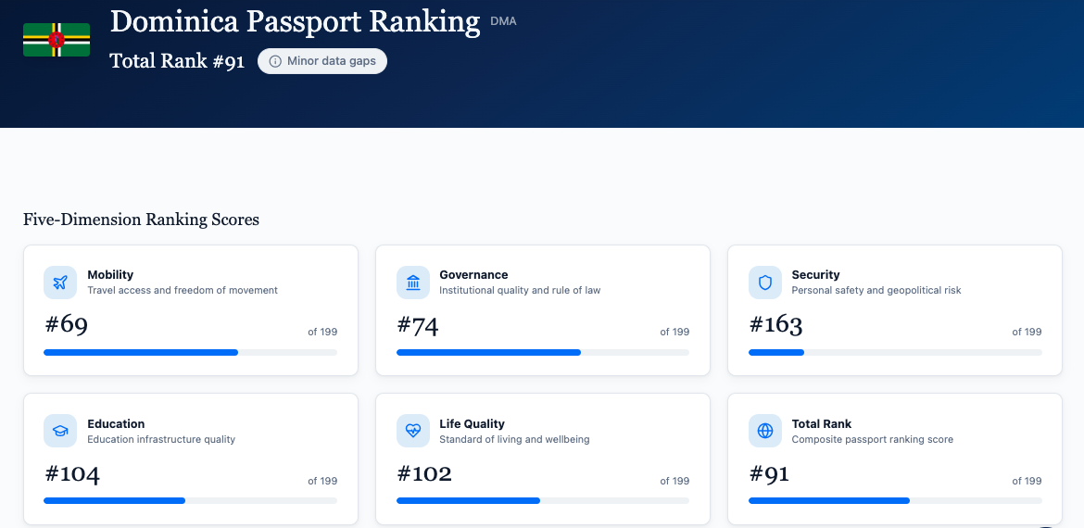The width and height of the screenshot is (1084, 528).
Task: Open the Minor data gaps badge
Action: (322, 61)
